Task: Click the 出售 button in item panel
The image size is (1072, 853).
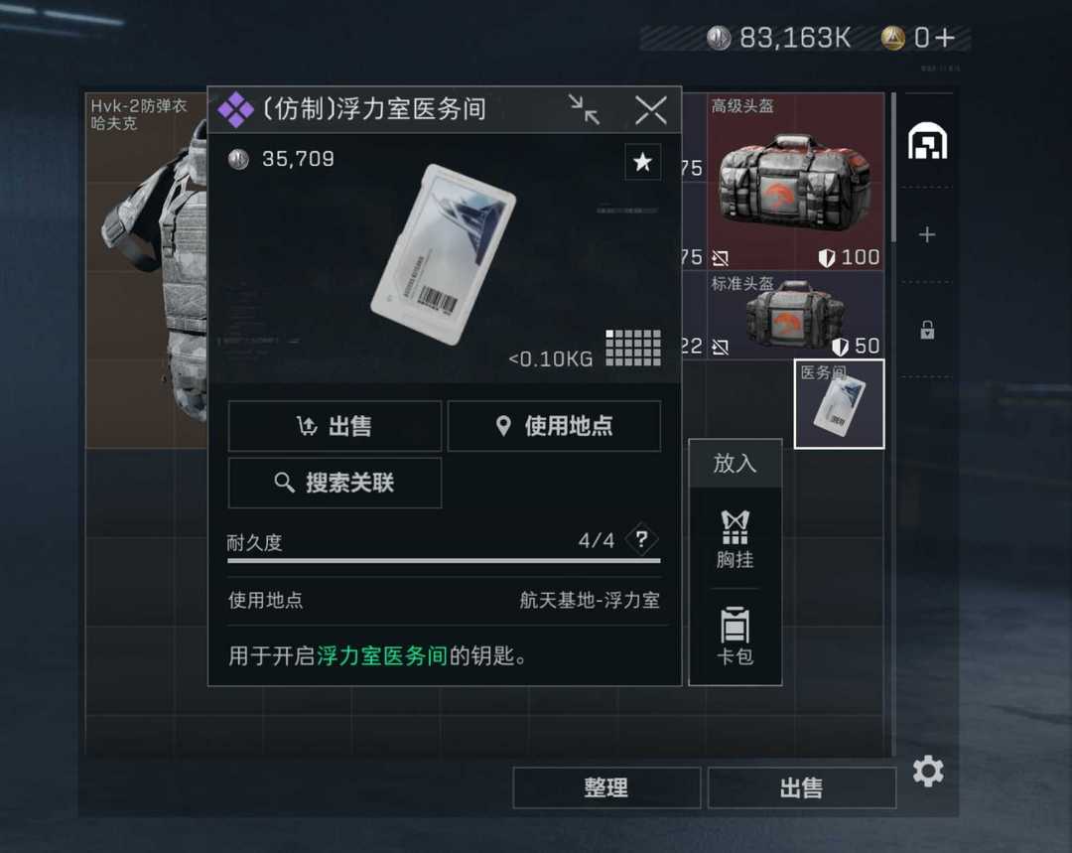Action: pyautogui.click(x=335, y=426)
